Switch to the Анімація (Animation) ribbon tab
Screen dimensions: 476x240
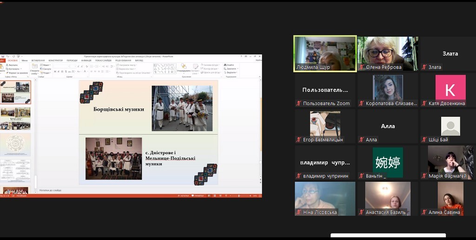[x=86, y=60]
